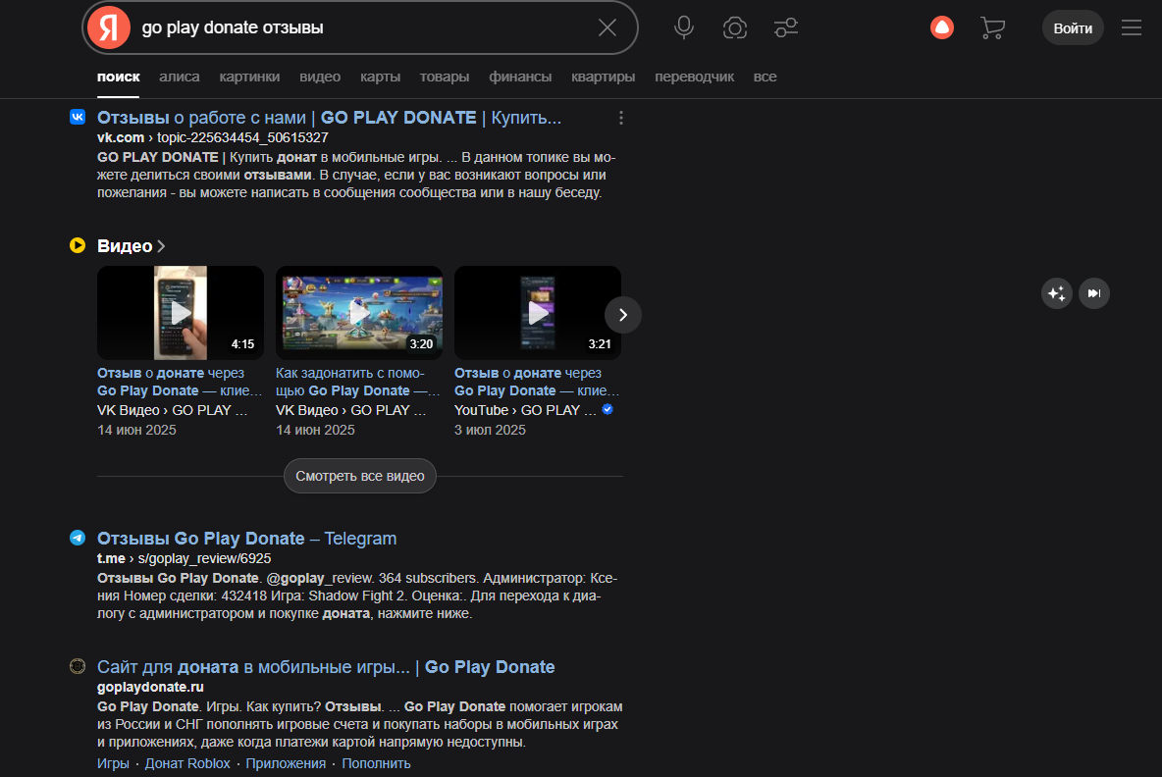Click the skip-forward floating button
1162x777 pixels.
(x=1094, y=293)
